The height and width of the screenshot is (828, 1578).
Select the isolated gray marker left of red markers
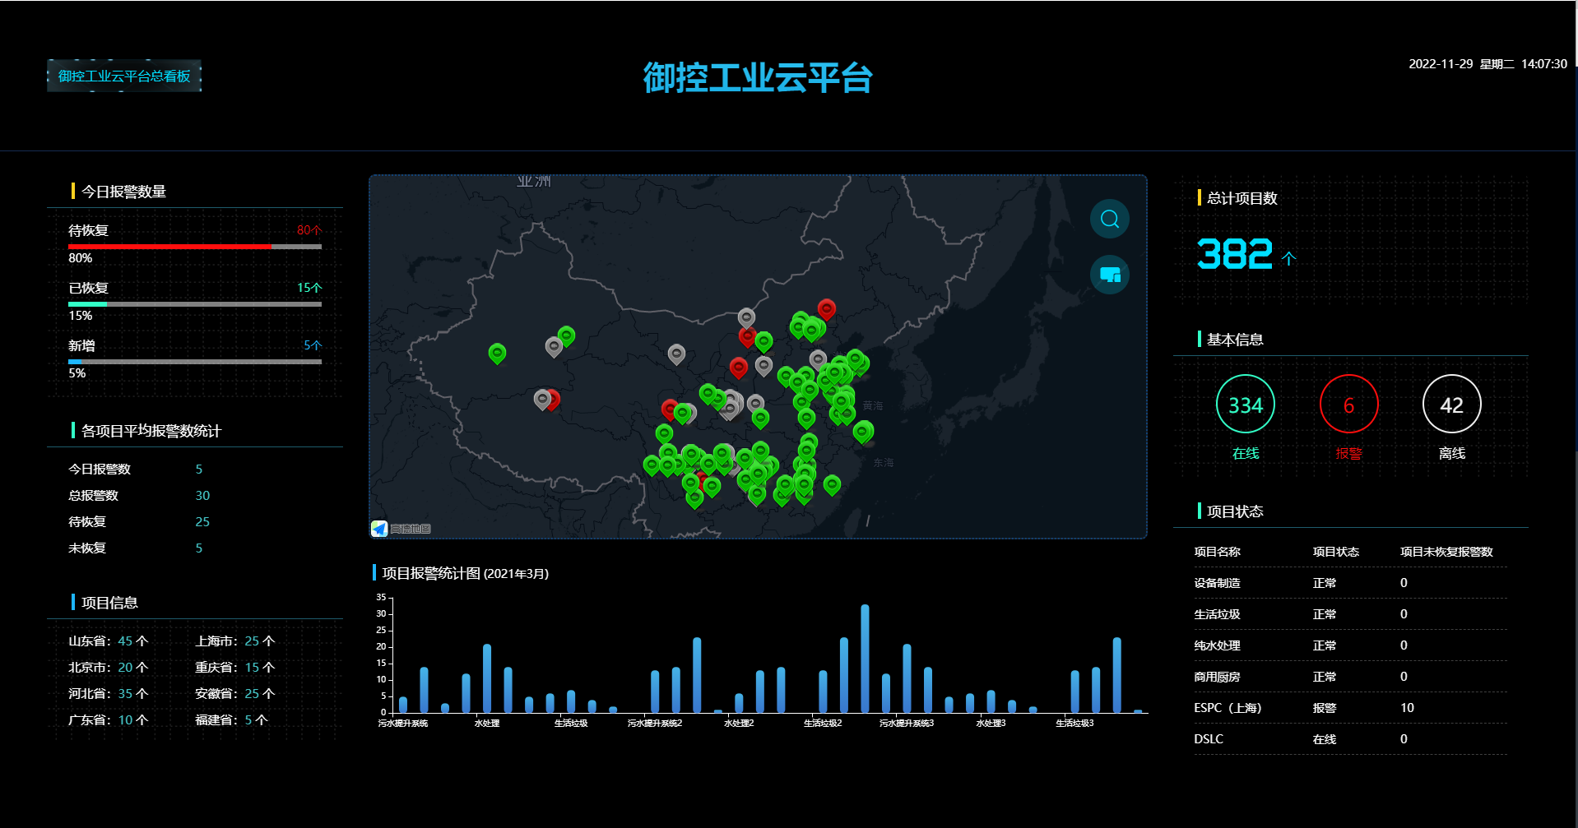point(676,354)
